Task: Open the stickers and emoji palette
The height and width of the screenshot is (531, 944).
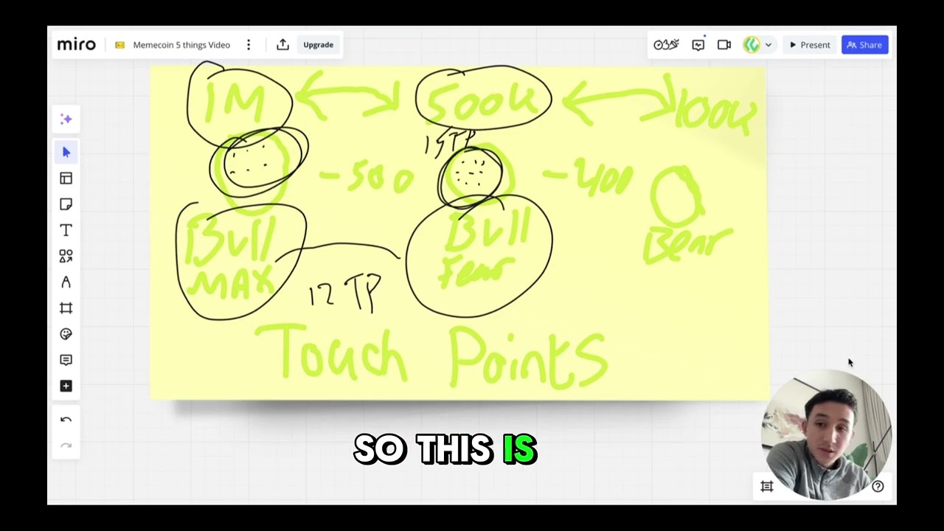Action: pyautogui.click(x=66, y=334)
